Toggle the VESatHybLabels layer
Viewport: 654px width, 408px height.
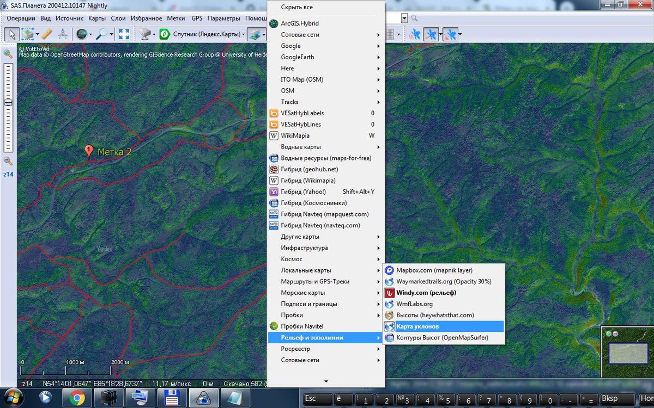point(326,113)
